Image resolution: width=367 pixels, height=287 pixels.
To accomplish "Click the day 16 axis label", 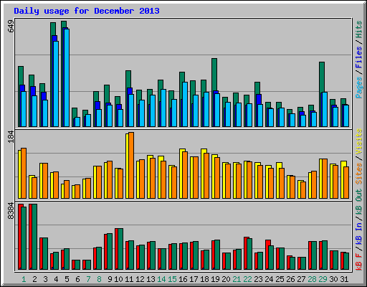I will coord(183,279).
